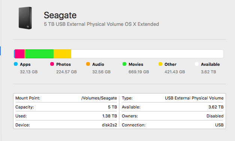Click the green Movies legend dot
Image resolution: width=235 pixels, height=141 pixels.
(124, 64)
